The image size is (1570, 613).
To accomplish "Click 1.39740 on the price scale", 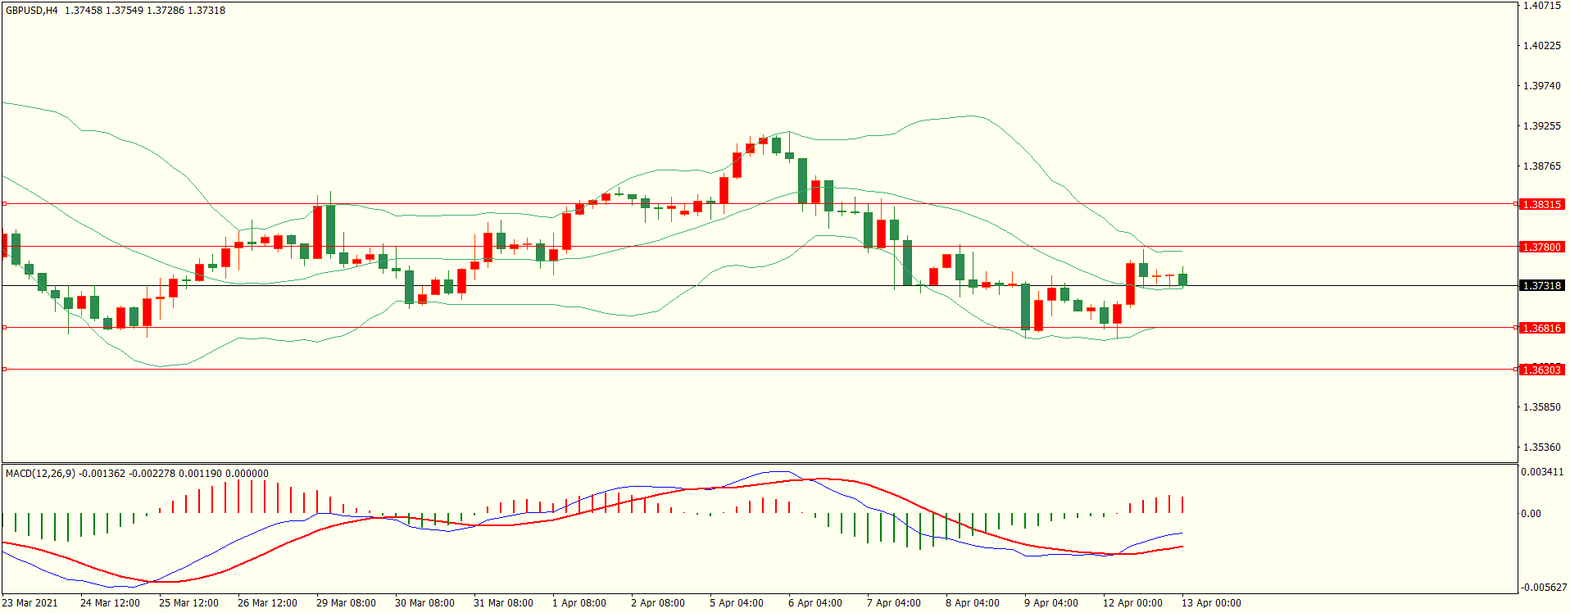I will click(x=1541, y=86).
